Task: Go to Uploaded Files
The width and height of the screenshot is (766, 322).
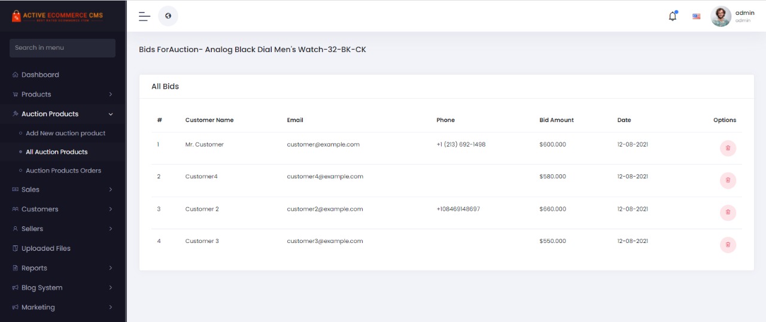Action: 46,248
